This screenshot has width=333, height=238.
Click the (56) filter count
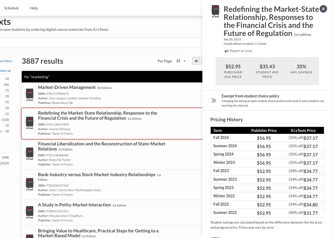6,85
